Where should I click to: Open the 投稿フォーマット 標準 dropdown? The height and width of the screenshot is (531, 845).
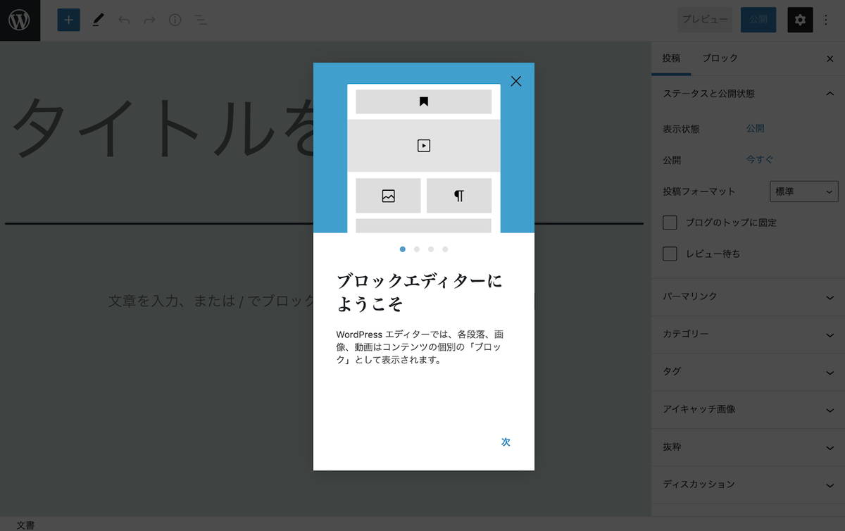pos(803,191)
